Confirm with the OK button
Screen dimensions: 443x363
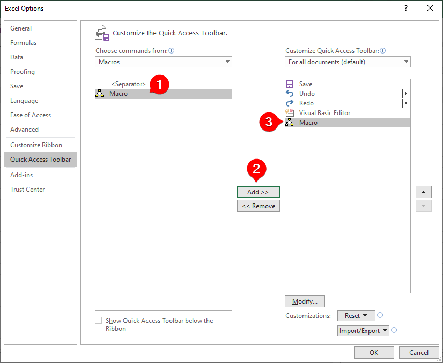point(374,353)
